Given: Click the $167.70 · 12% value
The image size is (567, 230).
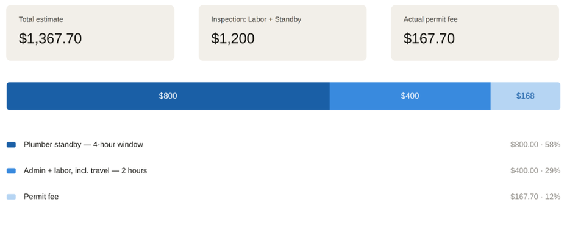Looking at the screenshot, I should coord(535,197).
